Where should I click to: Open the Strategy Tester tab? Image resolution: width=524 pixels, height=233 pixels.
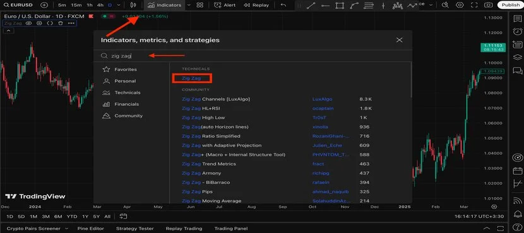[134, 229]
